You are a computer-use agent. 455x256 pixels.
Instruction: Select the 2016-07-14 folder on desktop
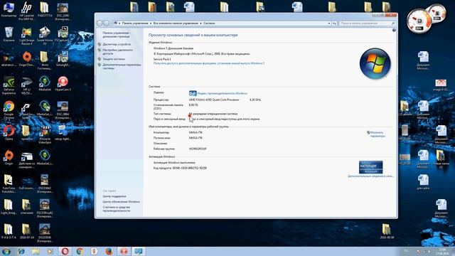[x=27, y=231]
